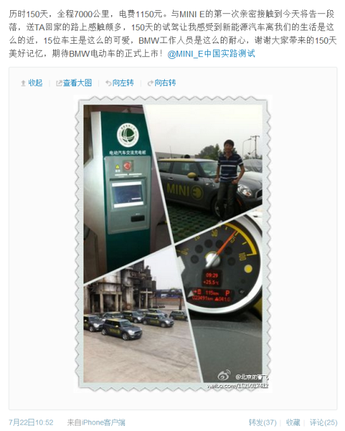Repost via 转发(37)

pyautogui.click(x=263, y=423)
